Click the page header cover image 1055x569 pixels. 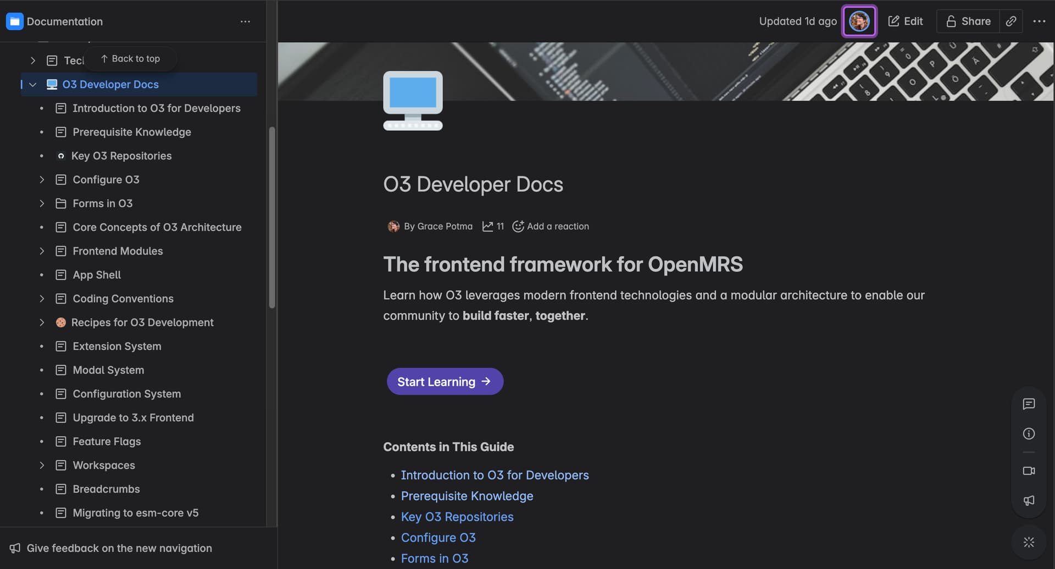click(666, 71)
